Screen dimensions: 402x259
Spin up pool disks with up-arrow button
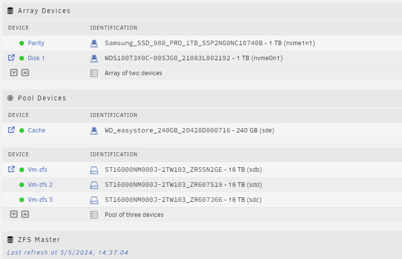[25, 214]
